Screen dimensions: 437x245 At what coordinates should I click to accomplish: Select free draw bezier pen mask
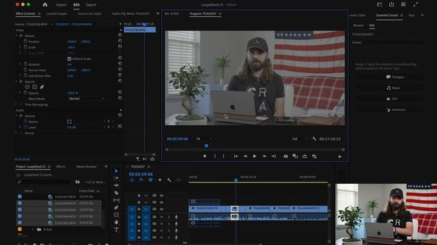pos(42,87)
